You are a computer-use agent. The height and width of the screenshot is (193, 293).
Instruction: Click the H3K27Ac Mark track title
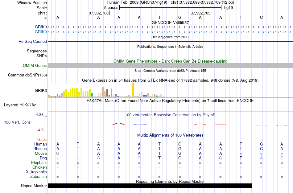coord(170,101)
